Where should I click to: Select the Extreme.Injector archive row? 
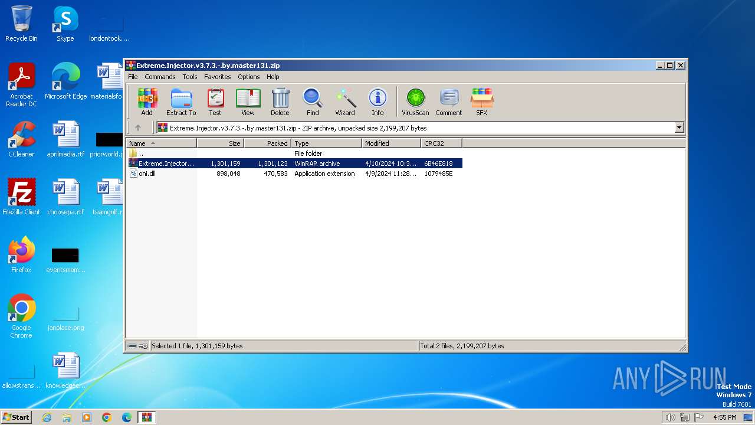click(294, 164)
